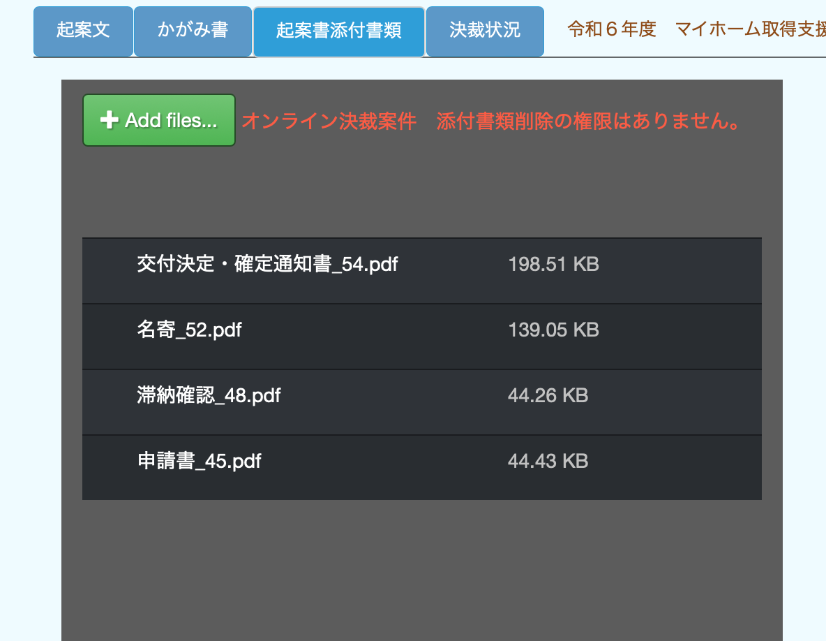Click the 令和６年度 heading text
The width and height of the screenshot is (826, 641).
tap(612, 30)
